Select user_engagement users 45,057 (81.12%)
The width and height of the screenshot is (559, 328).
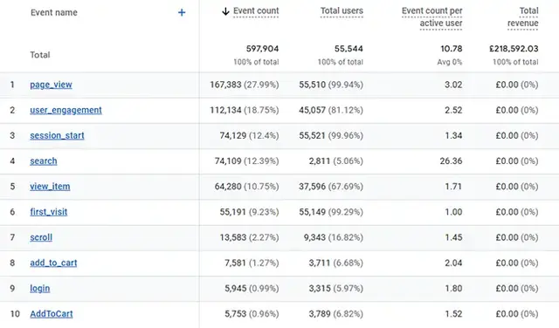pos(331,111)
